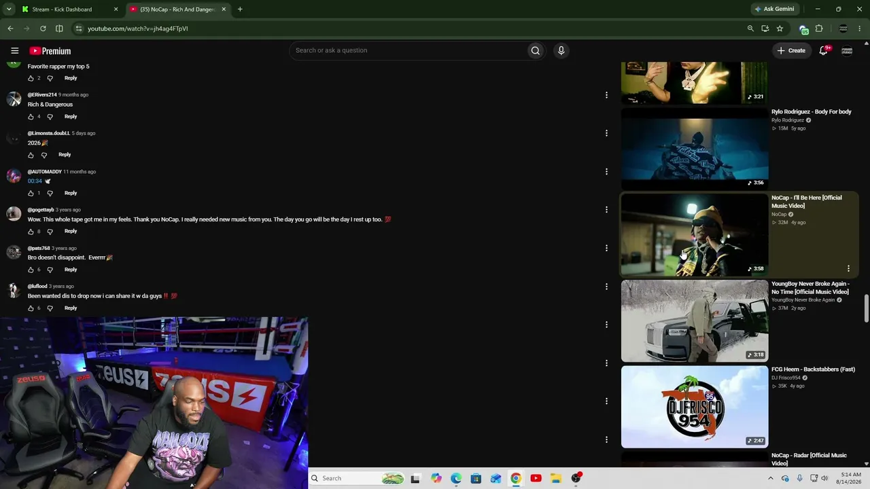This screenshot has width=870, height=489.
Task: Click the YouTube search magnifier button
Action: (x=536, y=50)
